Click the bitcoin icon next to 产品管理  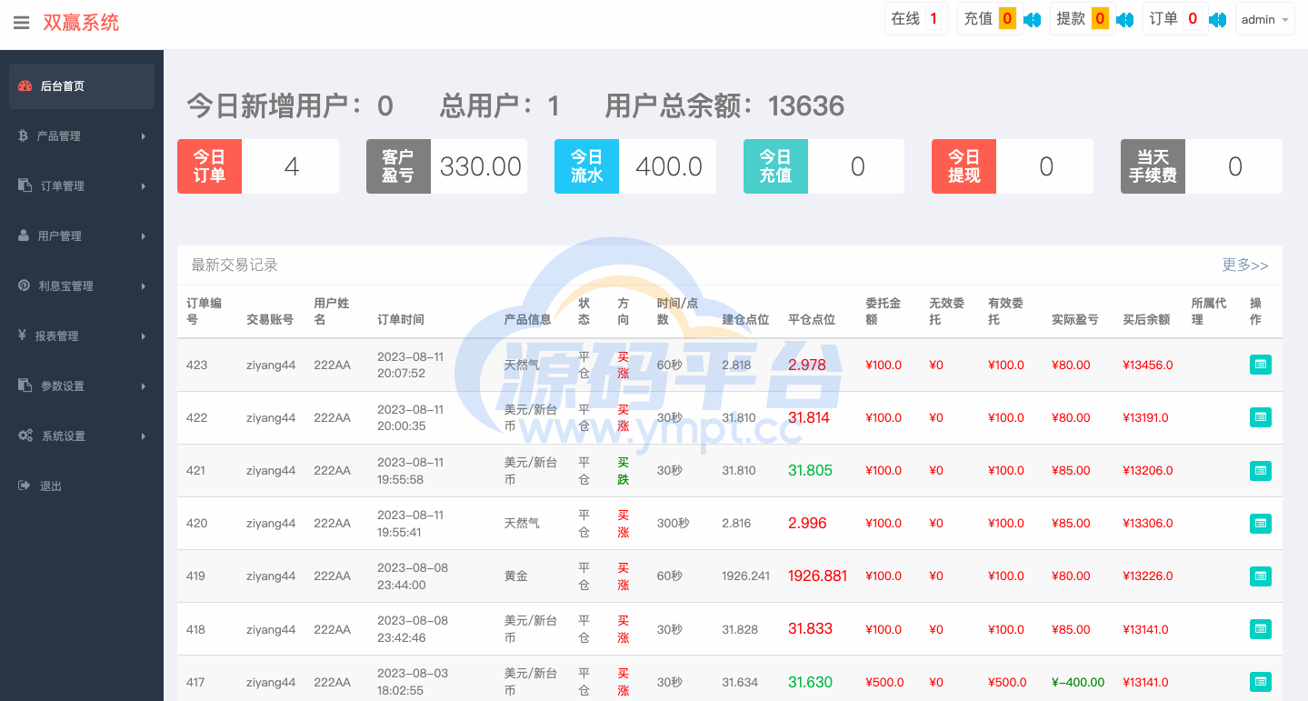(23, 135)
